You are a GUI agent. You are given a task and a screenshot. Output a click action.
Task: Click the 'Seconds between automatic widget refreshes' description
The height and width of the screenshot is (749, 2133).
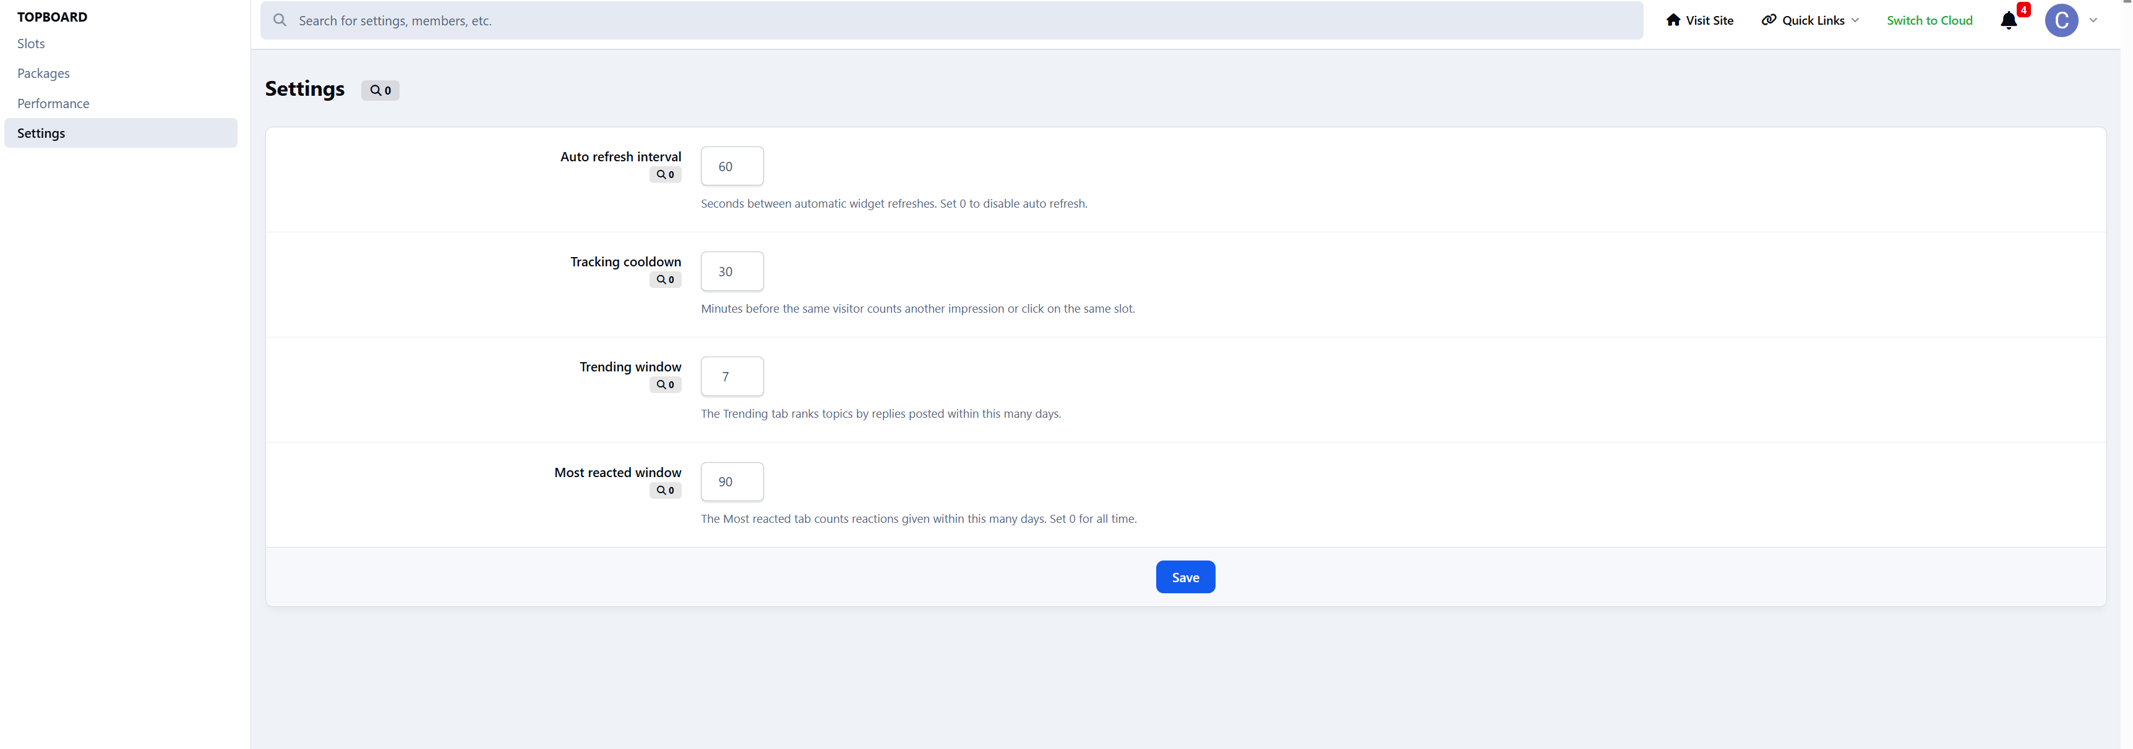coord(895,203)
